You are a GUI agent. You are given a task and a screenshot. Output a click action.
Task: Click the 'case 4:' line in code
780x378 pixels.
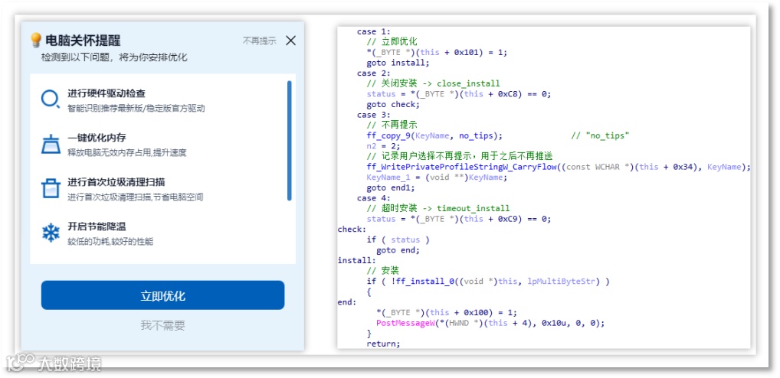click(x=374, y=198)
